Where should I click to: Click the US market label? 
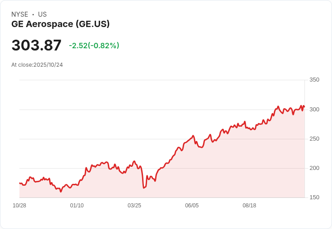42,14
